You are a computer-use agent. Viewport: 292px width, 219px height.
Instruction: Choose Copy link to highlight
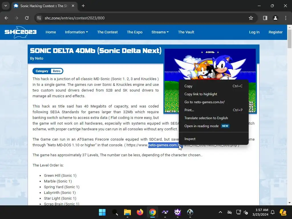pyautogui.click(x=214, y=94)
